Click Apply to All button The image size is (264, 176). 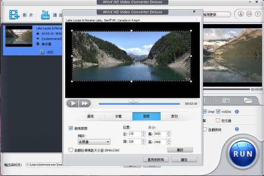(156, 159)
